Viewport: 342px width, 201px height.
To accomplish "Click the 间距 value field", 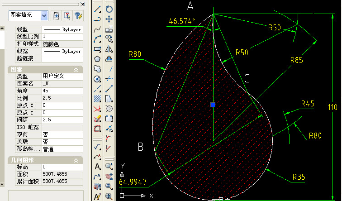I will click(62, 120).
